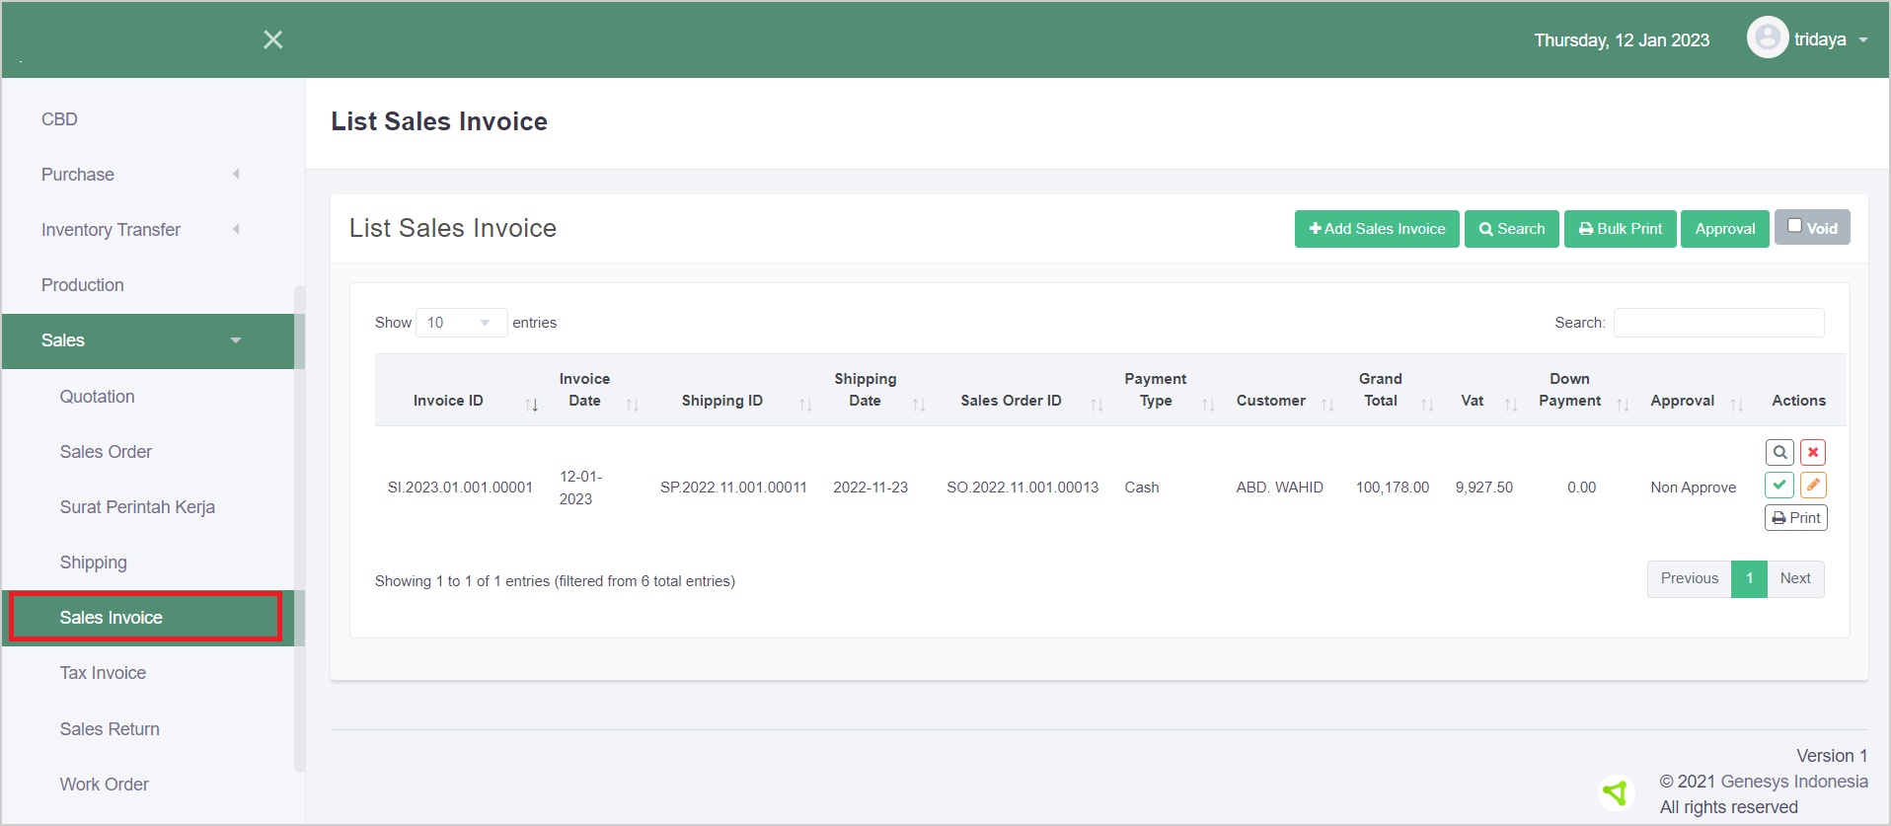Go to Sales Order in sidebar
The width and height of the screenshot is (1891, 826).
point(106,452)
